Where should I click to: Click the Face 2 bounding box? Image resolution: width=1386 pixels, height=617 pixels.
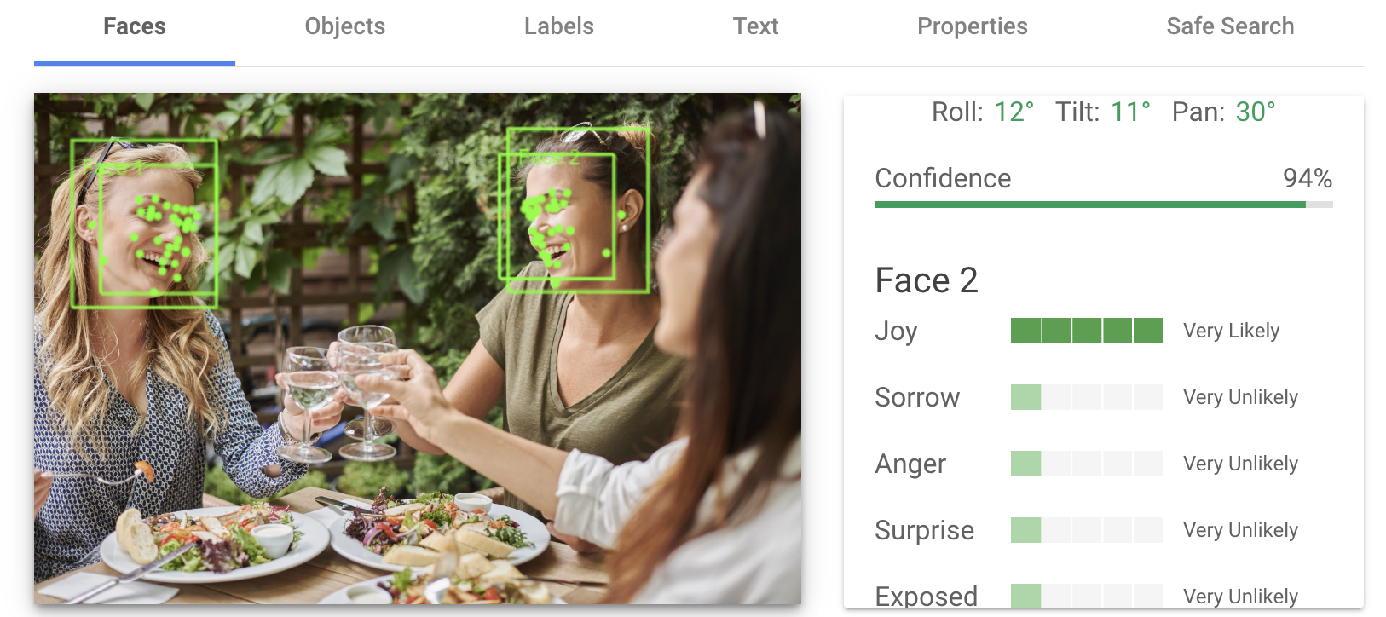(574, 210)
